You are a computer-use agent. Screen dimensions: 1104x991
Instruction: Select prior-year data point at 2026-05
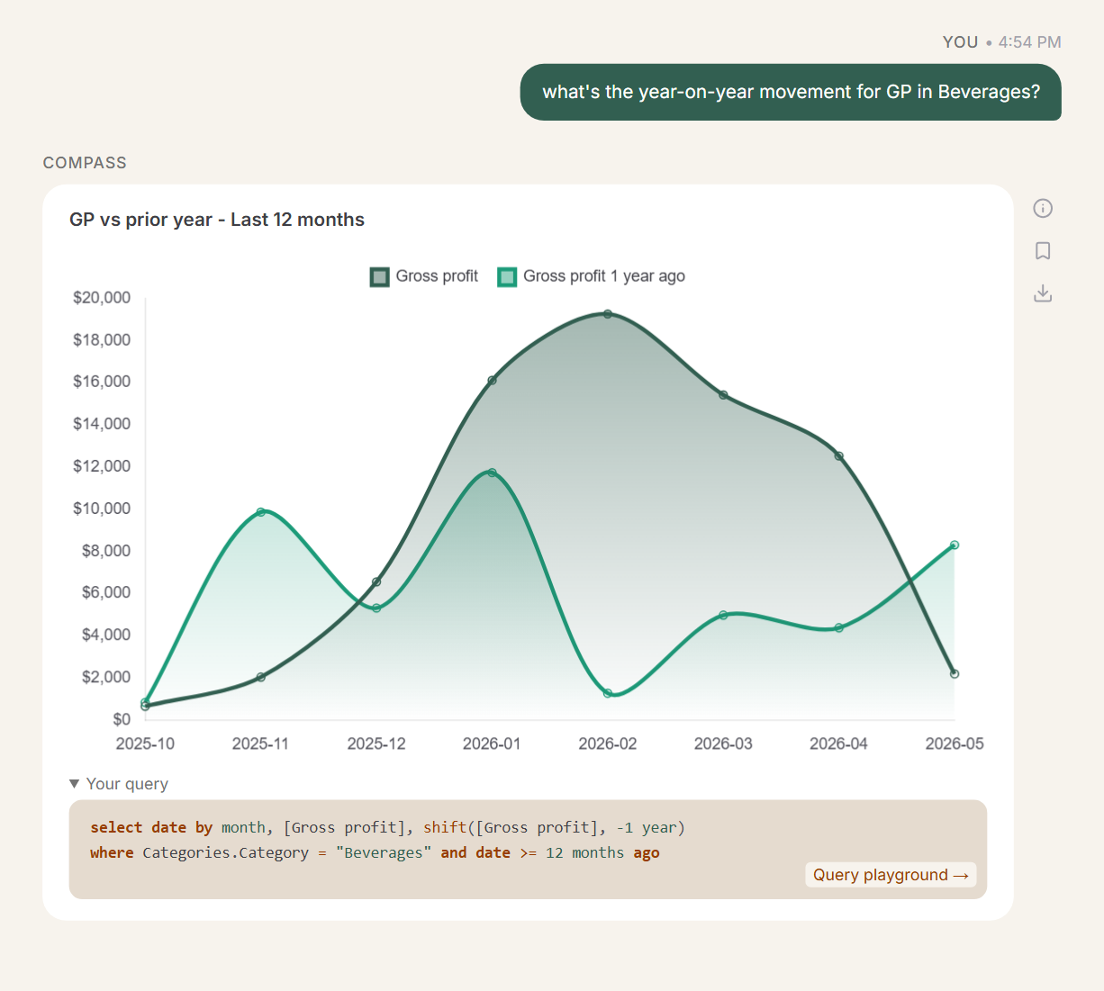[955, 545]
